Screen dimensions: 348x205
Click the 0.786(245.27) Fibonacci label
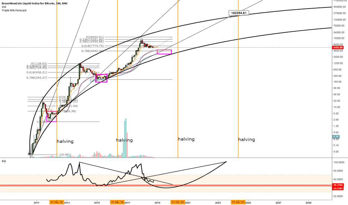(37, 78)
